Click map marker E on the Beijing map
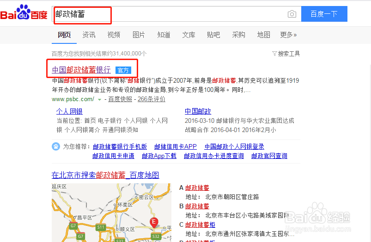Screen dimensions: 371x242 (154, 222)
